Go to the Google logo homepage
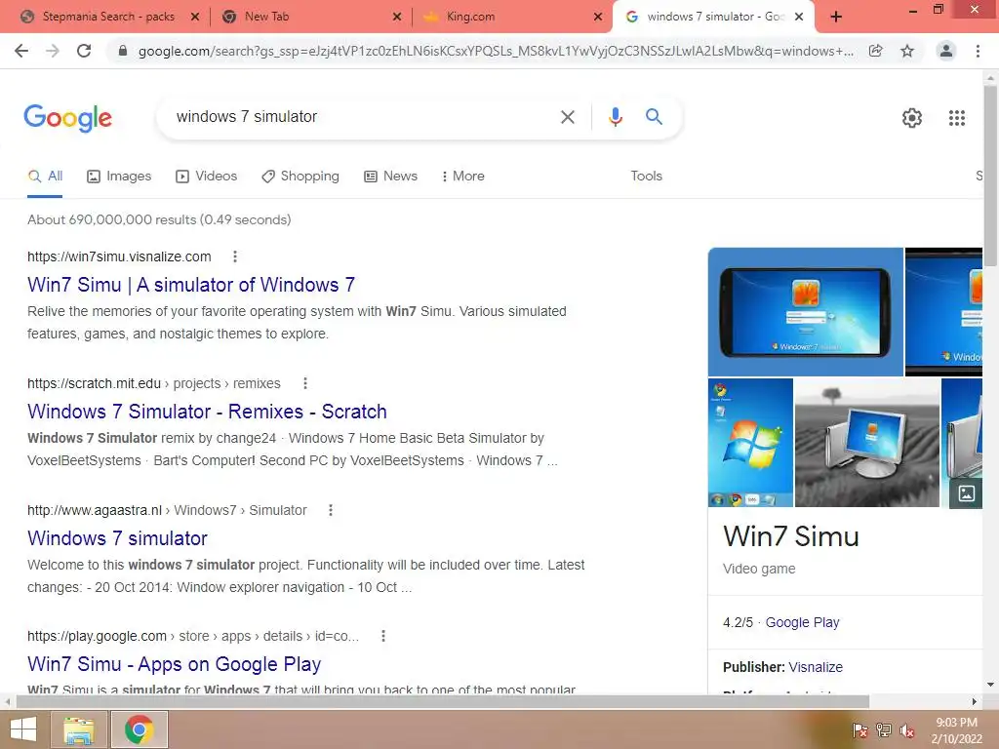The width and height of the screenshot is (999, 749). point(68,118)
